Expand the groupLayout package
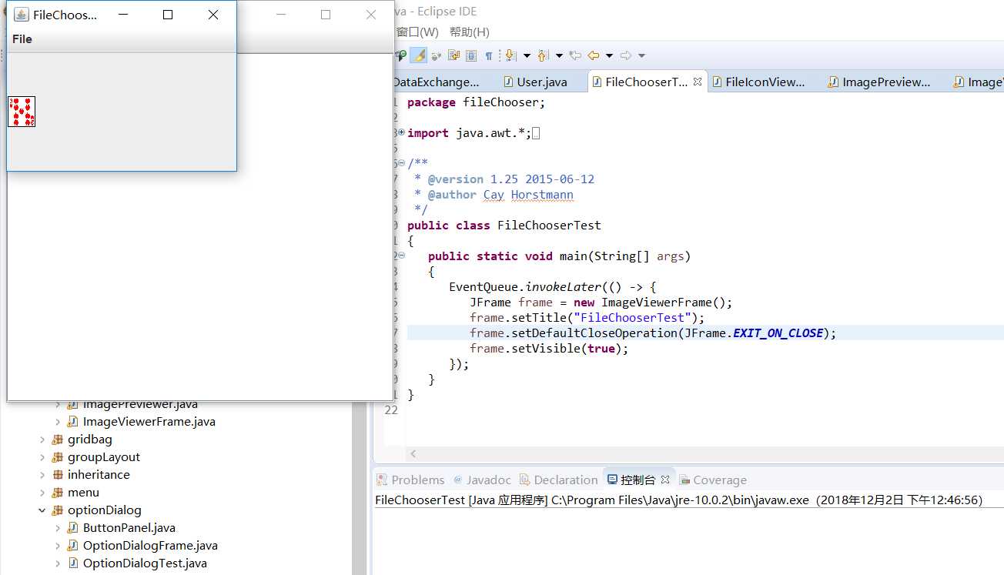The width and height of the screenshot is (1004, 575). [42, 457]
